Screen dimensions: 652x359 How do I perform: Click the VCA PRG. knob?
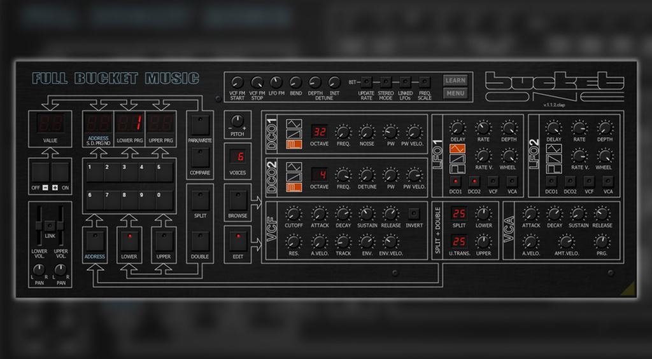coord(602,241)
